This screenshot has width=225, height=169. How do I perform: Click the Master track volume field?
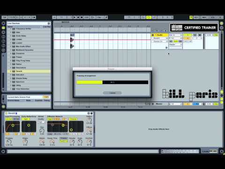click(187, 104)
